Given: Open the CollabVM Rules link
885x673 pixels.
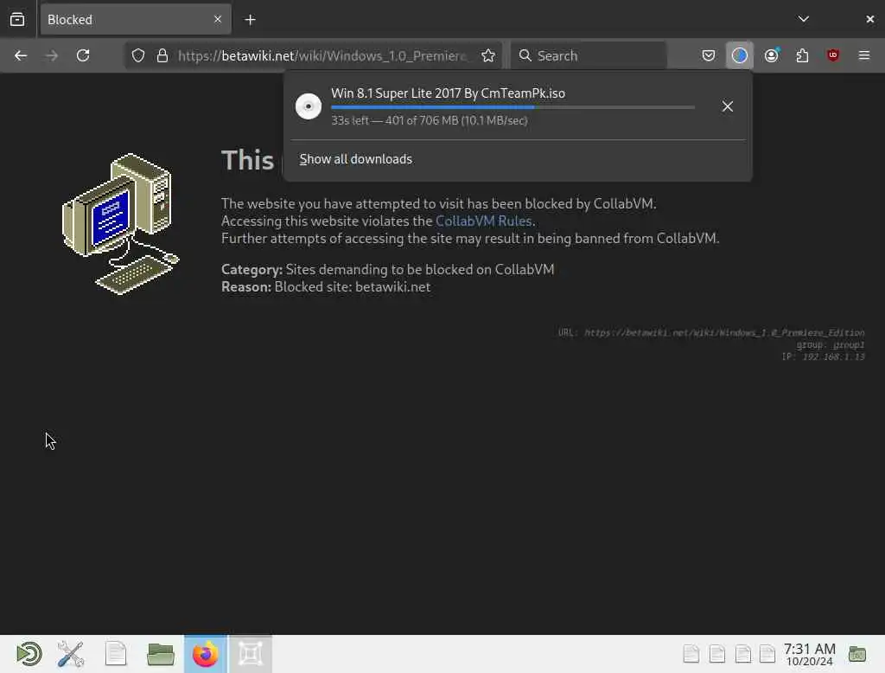Looking at the screenshot, I should (484, 221).
